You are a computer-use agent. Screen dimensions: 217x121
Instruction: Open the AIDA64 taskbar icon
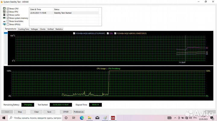pos(113,118)
